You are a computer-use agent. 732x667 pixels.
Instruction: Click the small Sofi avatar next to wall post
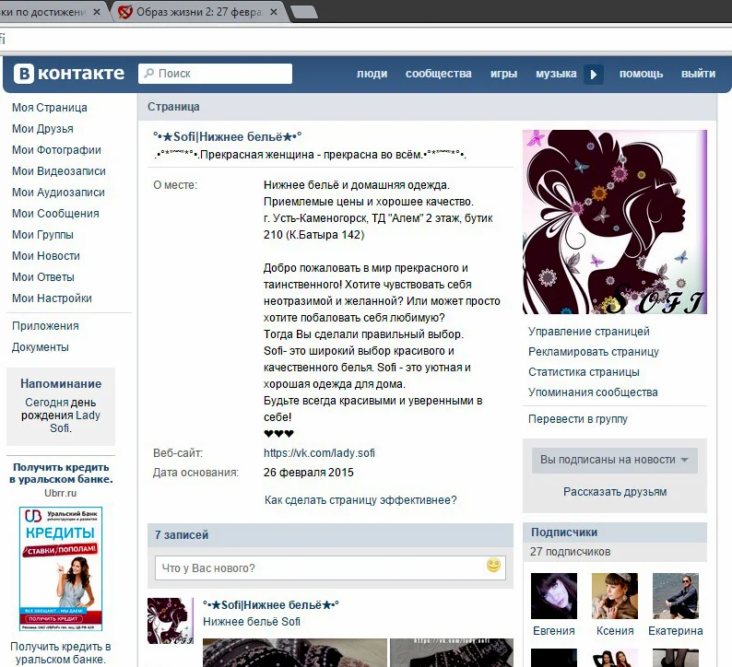(x=171, y=621)
